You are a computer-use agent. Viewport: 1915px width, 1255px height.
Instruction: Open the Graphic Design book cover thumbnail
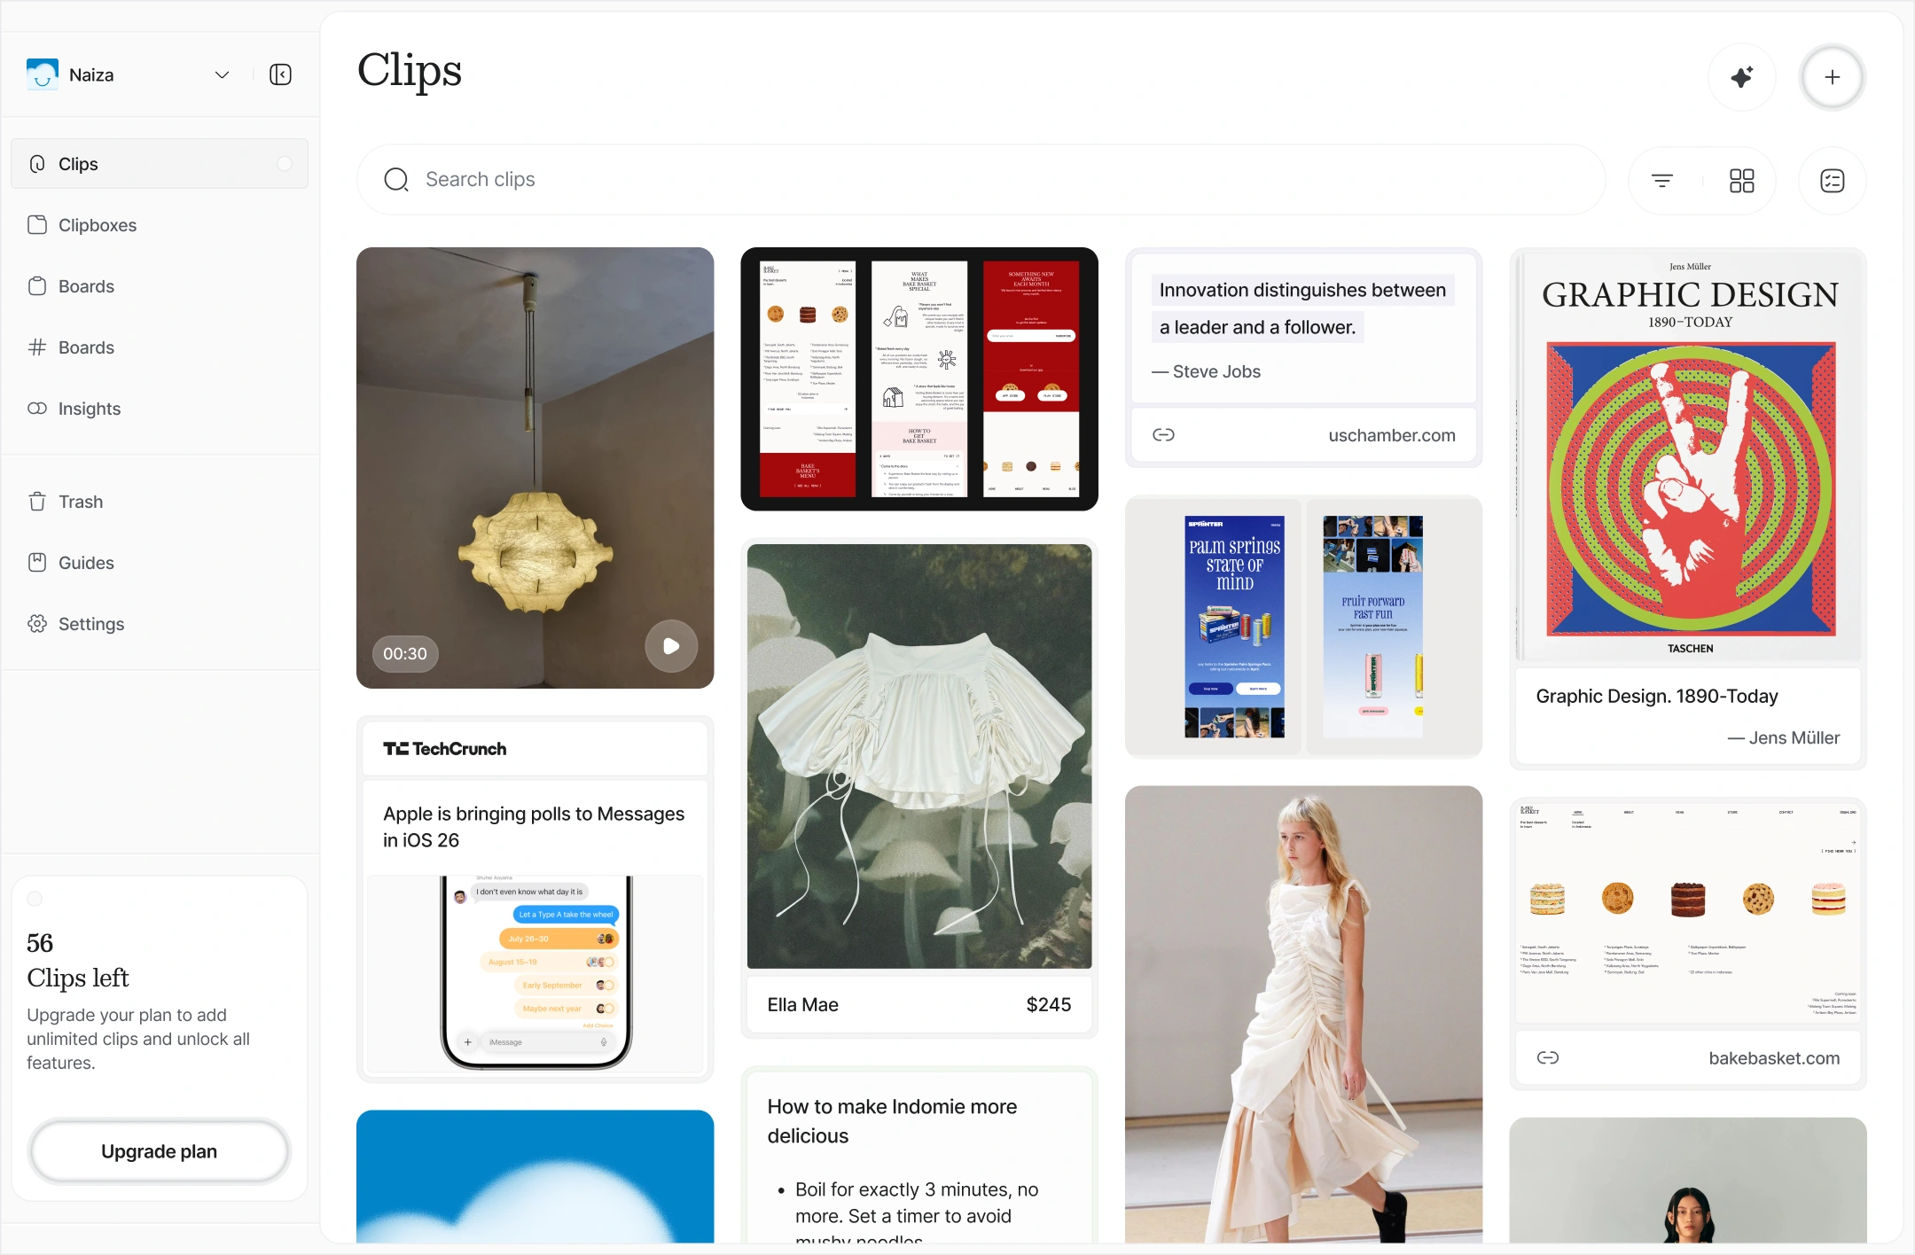point(1688,456)
